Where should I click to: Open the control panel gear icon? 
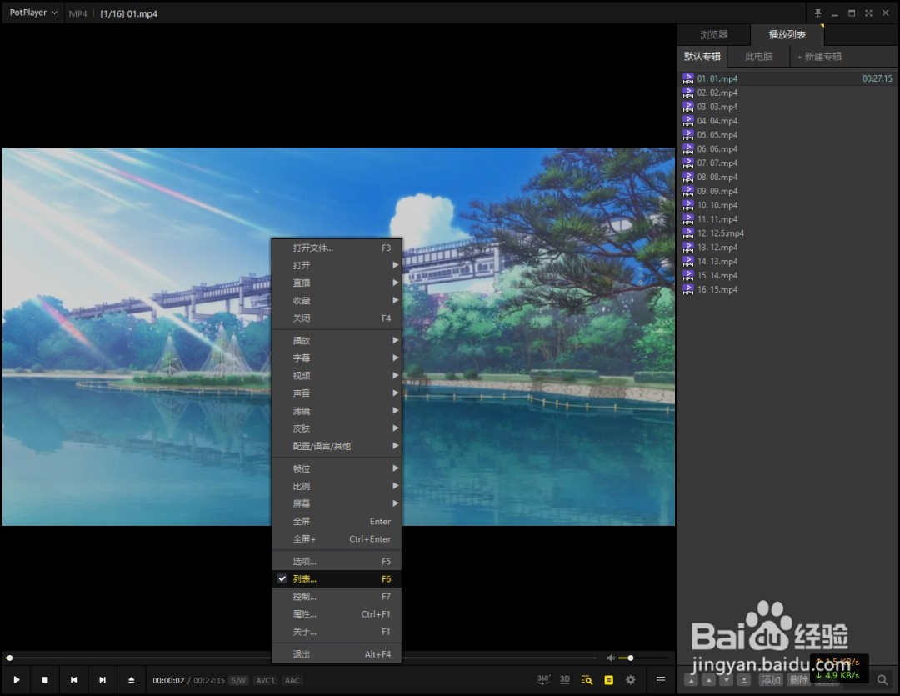click(x=631, y=680)
